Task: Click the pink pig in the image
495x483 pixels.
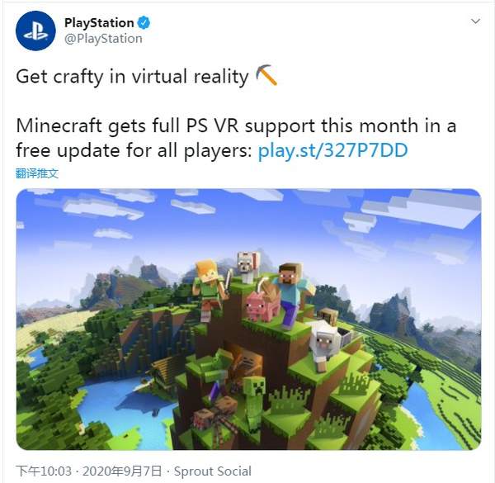Action: [262, 305]
